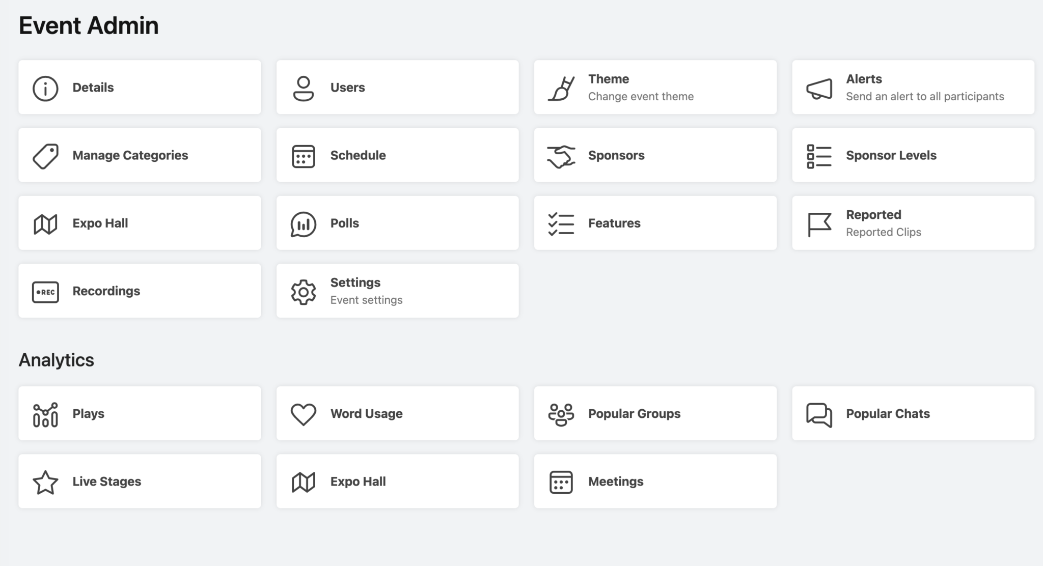This screenshot has height=566, width=1043.
Task: Open the Users section
Action: 397,87
